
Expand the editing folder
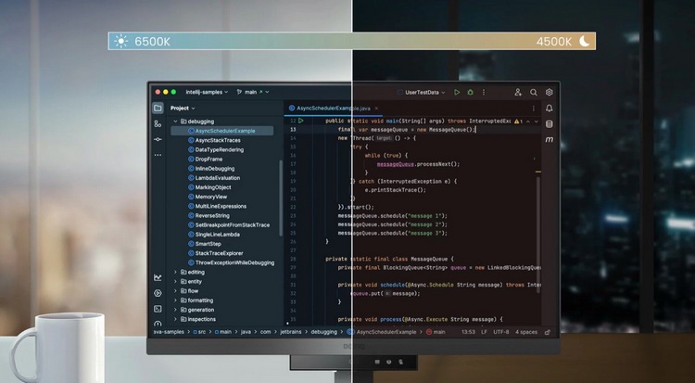pyautogui.click(x=174, y=272)
